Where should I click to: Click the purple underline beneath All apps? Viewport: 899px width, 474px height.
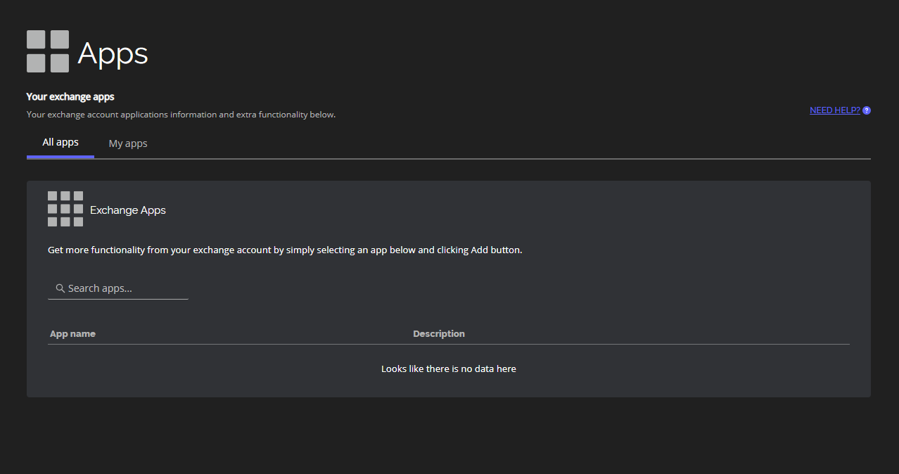click(x=60, y=158)
